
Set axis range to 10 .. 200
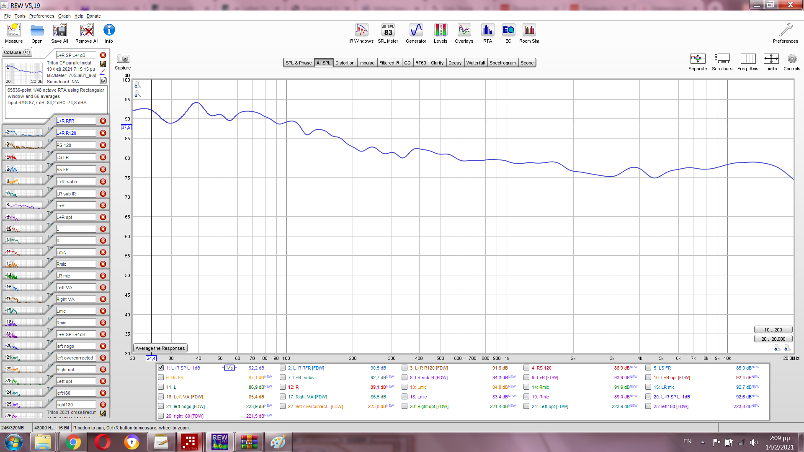773,330
